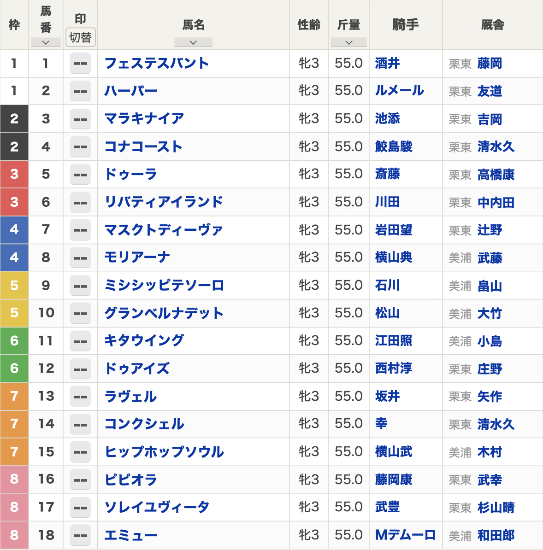This screenshot has width=543, height=550.
Task: Open horse page for ハーパー
Action: click(x=130, y=91)
